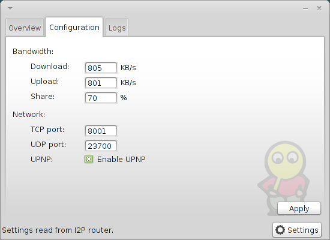Select the Share percentage field
The width and height of the screenshot is (330, 240).
(101, 98)
